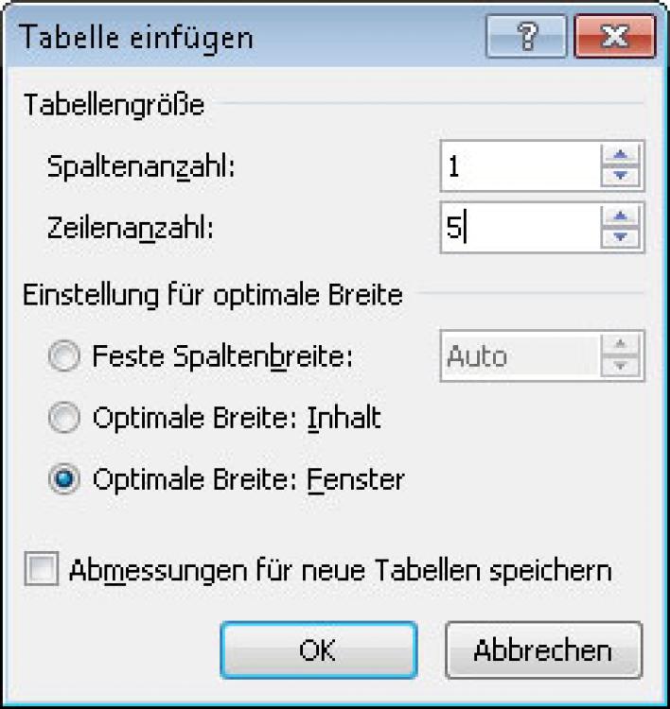Click the Zeilenanzahl label text
This screenshot has height=709, width=670.
(x=130, y=228)
